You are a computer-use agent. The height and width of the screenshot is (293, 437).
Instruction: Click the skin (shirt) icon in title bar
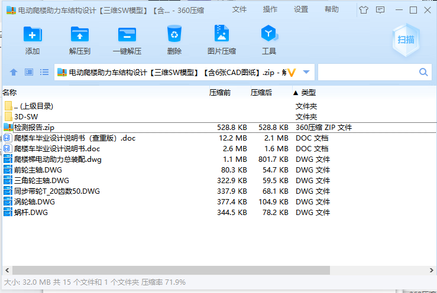pos(364,10)
